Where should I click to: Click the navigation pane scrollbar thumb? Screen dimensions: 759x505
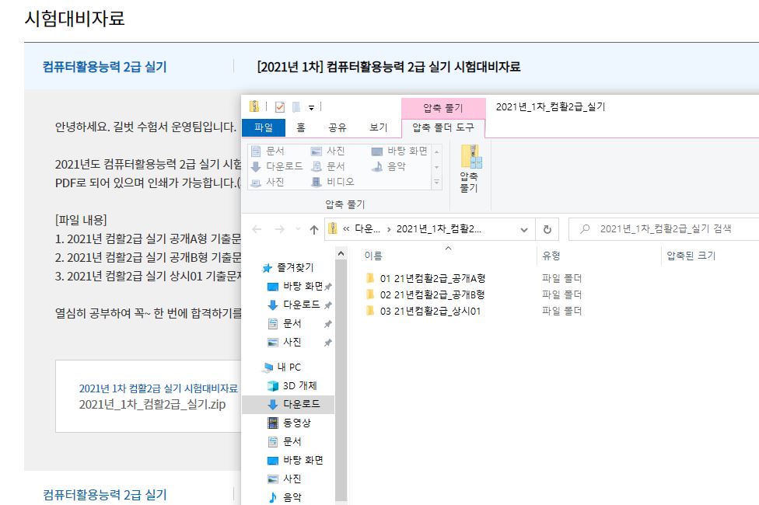point(341,381)
